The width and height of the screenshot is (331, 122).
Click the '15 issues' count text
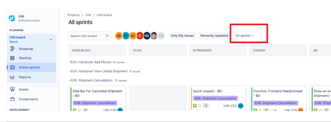(x=119, y=62)
